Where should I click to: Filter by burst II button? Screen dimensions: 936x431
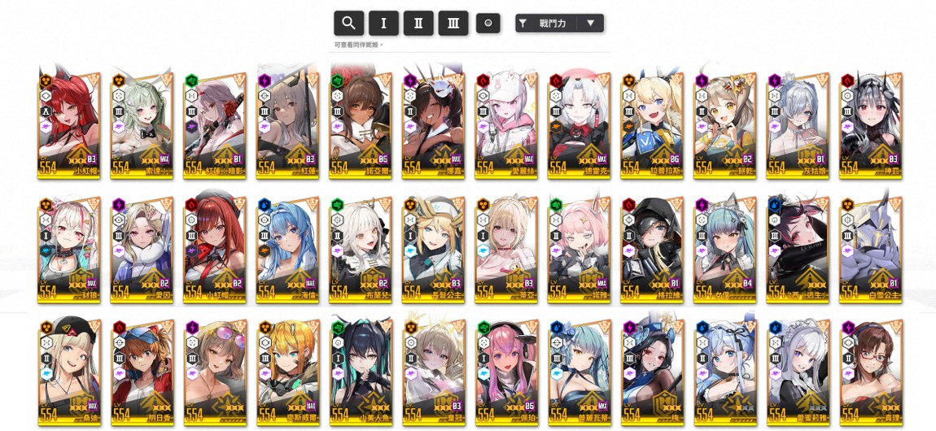coord(418,24)
